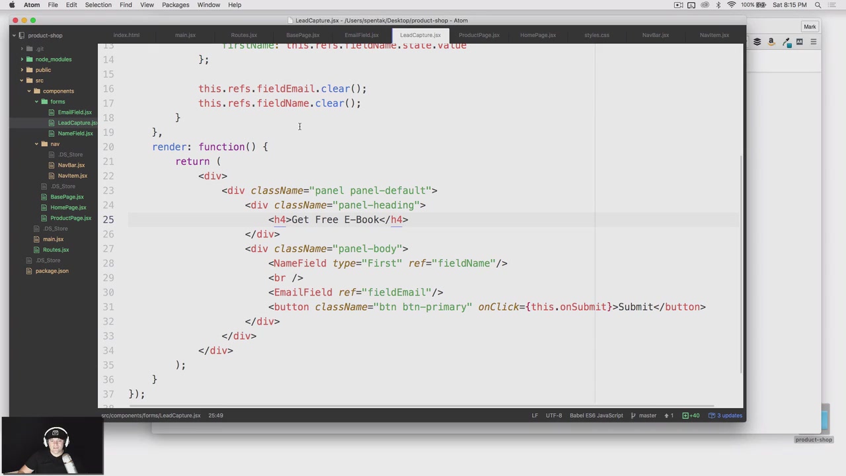This screenshot has height=476, width=846.
Task: Open EmailField.jsx in the tree view
Action: pos(75,112)
